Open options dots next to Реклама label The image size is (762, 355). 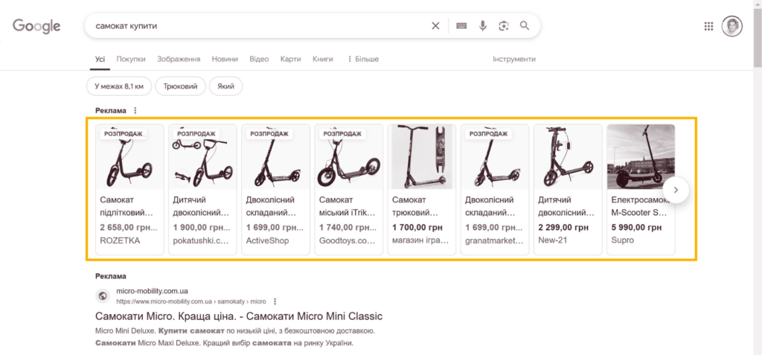(135, 111)
